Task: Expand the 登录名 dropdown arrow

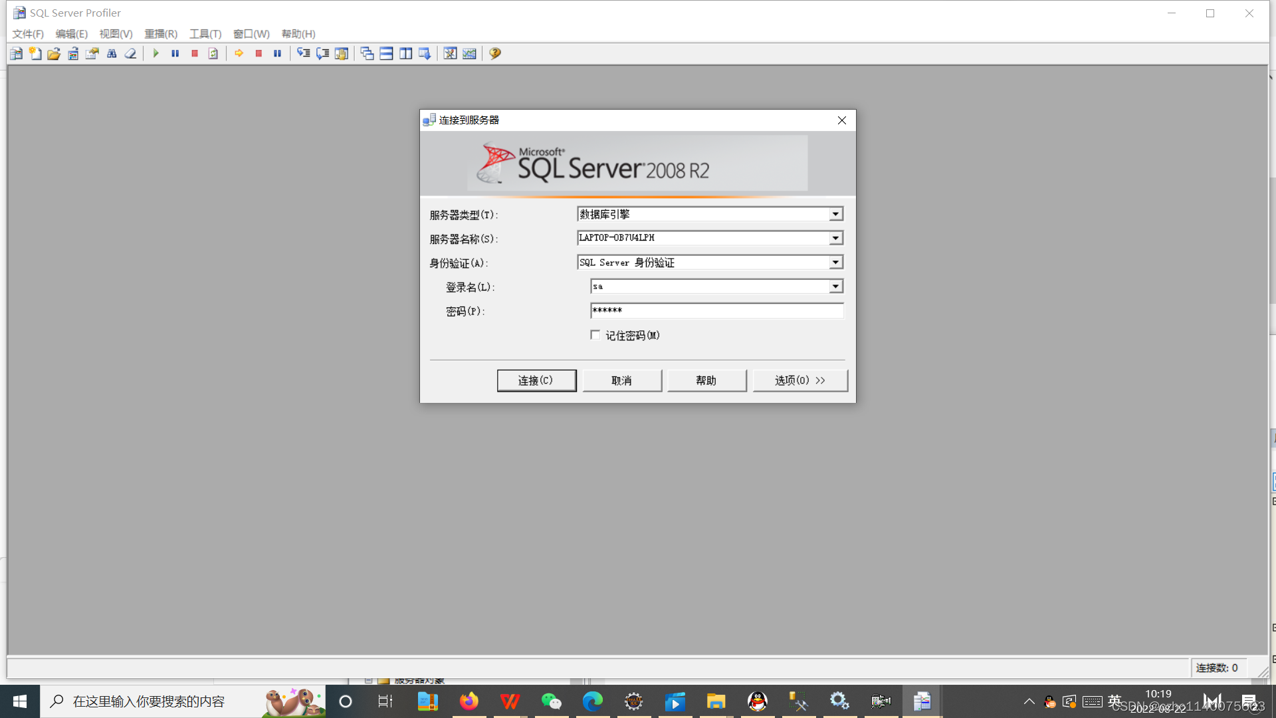Action: click(835, 287)
